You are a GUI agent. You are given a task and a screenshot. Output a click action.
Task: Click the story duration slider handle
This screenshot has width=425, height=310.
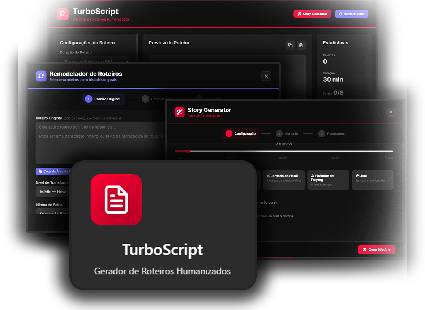click(x=188, y=151)
